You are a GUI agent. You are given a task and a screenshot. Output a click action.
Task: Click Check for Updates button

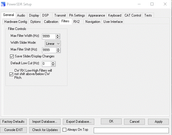pyautogui.click(x=45, y=130)
